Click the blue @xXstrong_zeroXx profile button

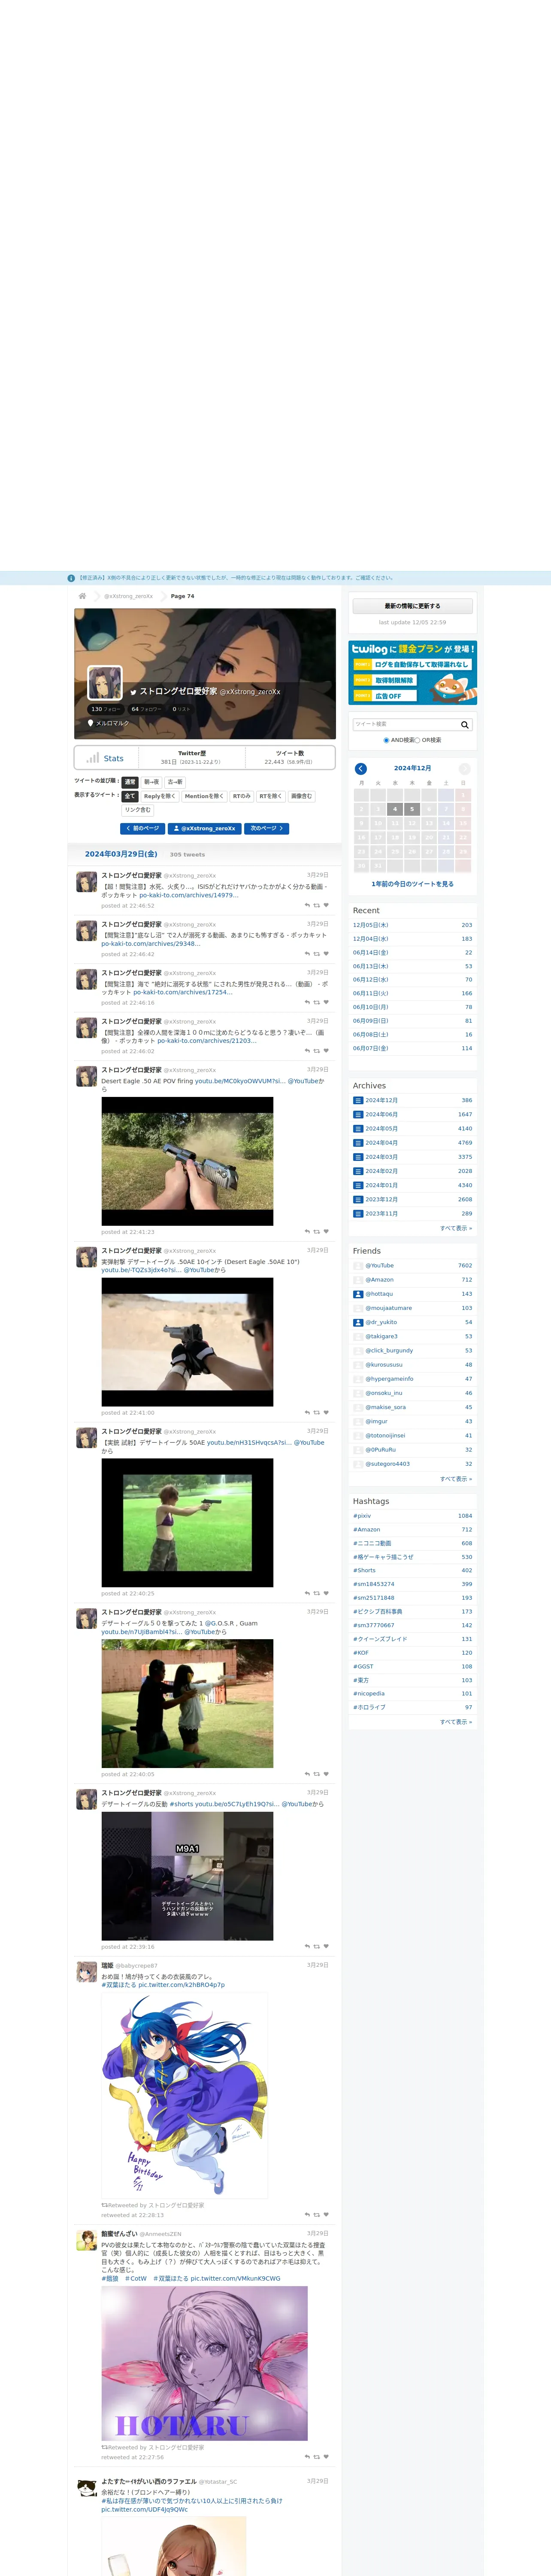tap(205, 828)
